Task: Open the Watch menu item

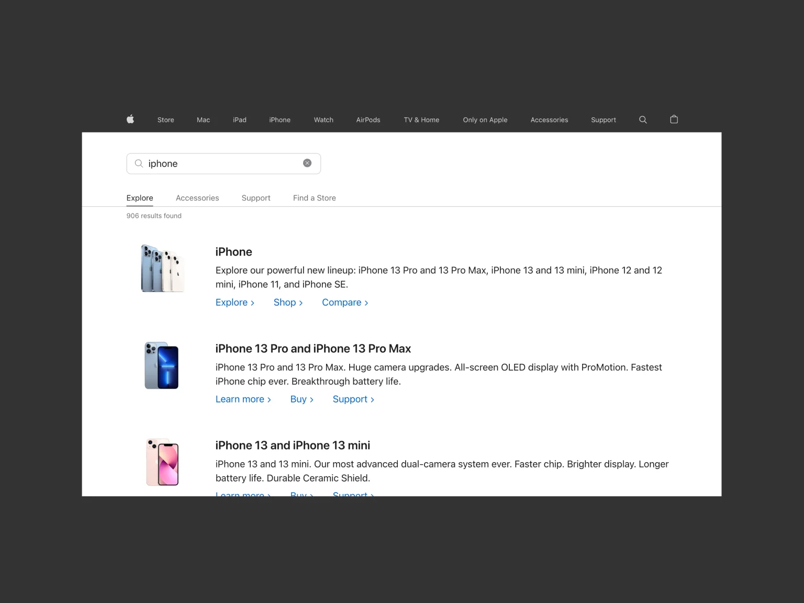Action: pyautogui.click(x=323, y=120)
